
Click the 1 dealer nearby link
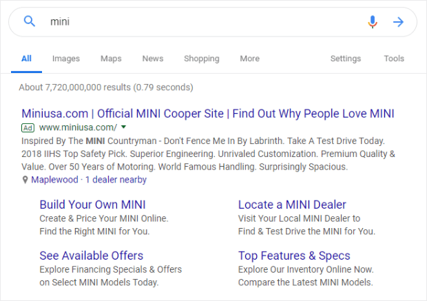(116, 180)
